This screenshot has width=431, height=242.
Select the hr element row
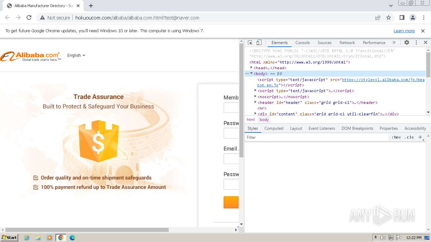[262, 108]
